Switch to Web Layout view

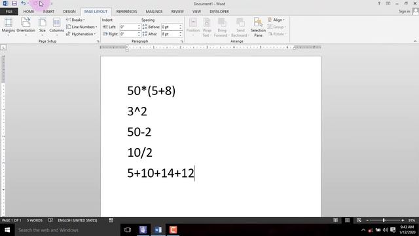359,220
